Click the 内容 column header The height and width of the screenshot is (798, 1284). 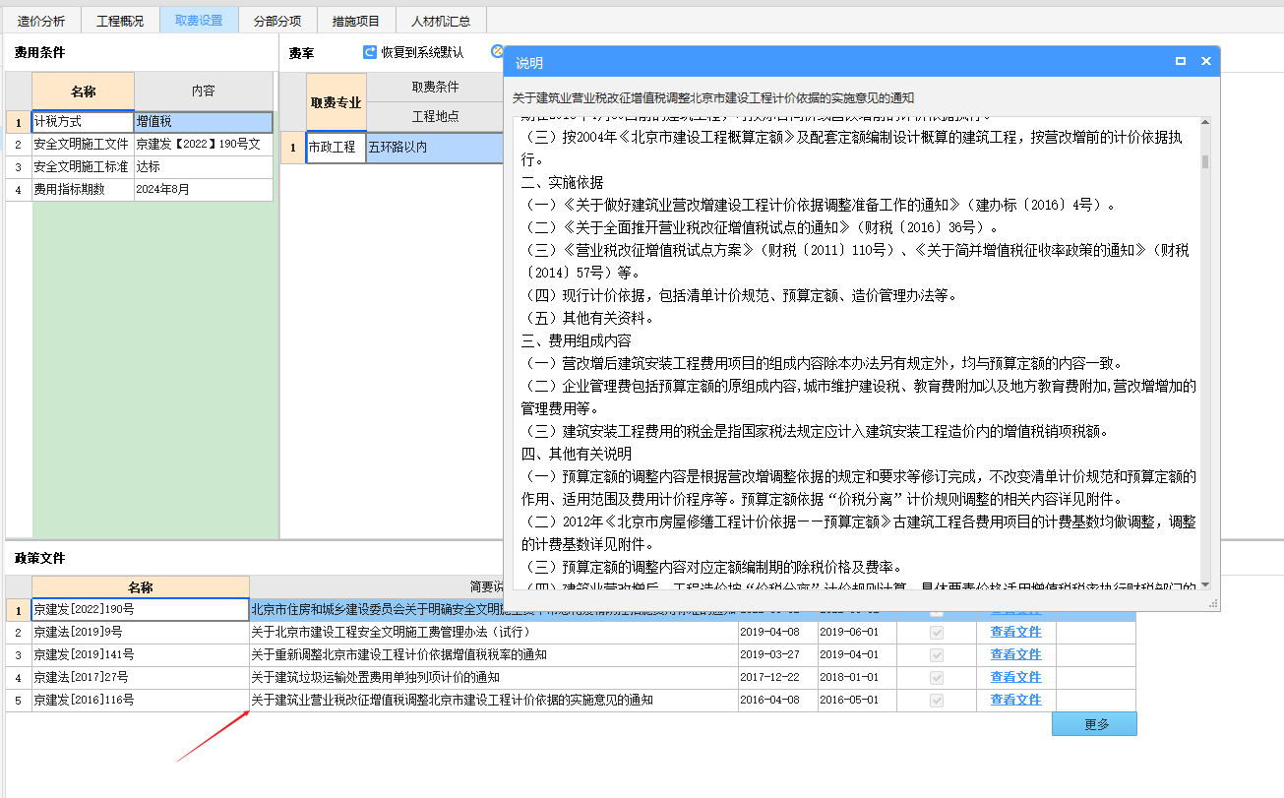[204, 92]
